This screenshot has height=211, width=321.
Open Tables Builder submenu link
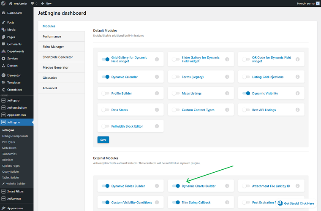pos(11,178)
